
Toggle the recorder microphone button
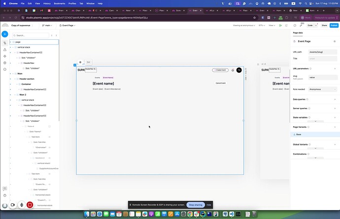pyautogui.click(x=21, y=205)
